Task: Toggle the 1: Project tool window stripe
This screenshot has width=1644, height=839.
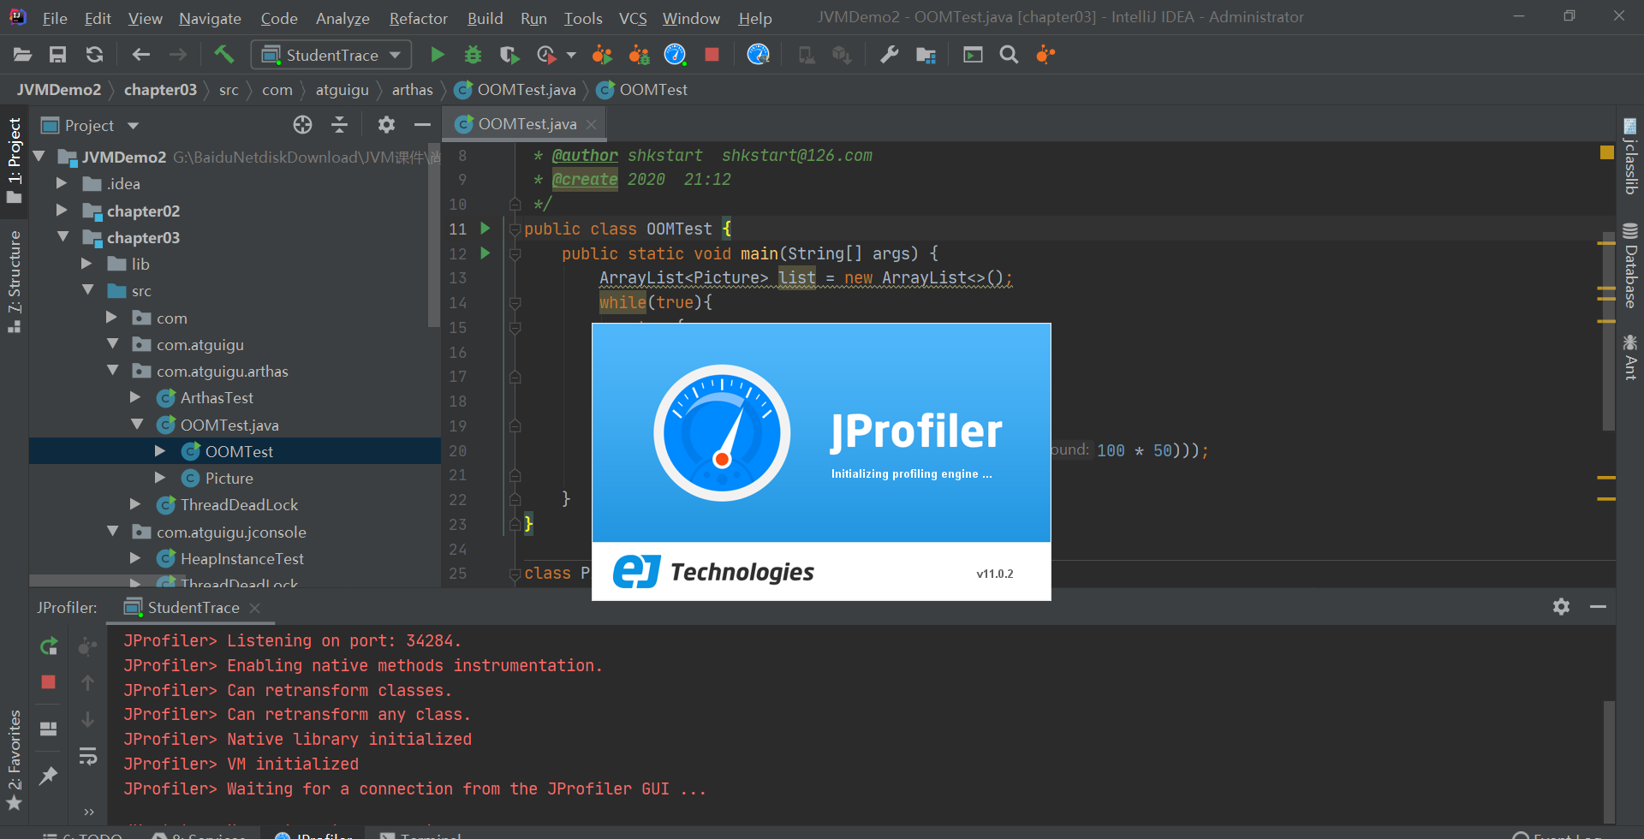Action: tap(15, 162)
